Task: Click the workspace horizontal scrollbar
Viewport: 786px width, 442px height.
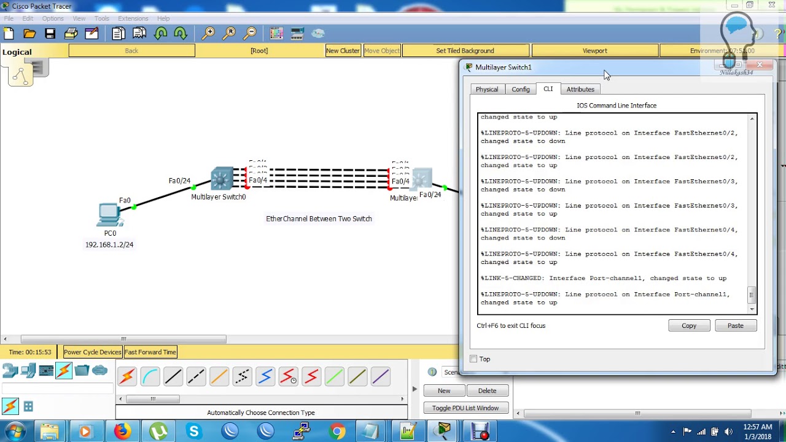Action: click(123, 339)
